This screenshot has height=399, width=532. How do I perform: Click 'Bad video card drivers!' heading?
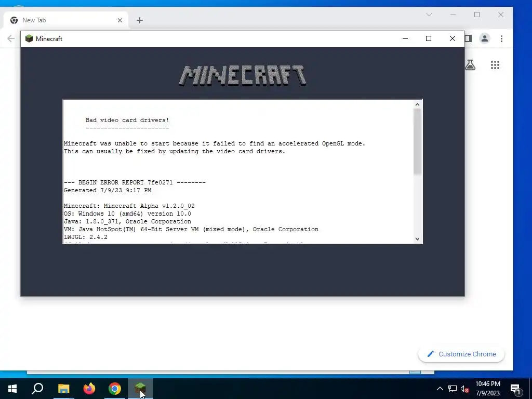pyautogui.click(x=127, y=120)
